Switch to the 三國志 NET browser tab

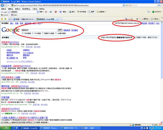tap(24, 19)
